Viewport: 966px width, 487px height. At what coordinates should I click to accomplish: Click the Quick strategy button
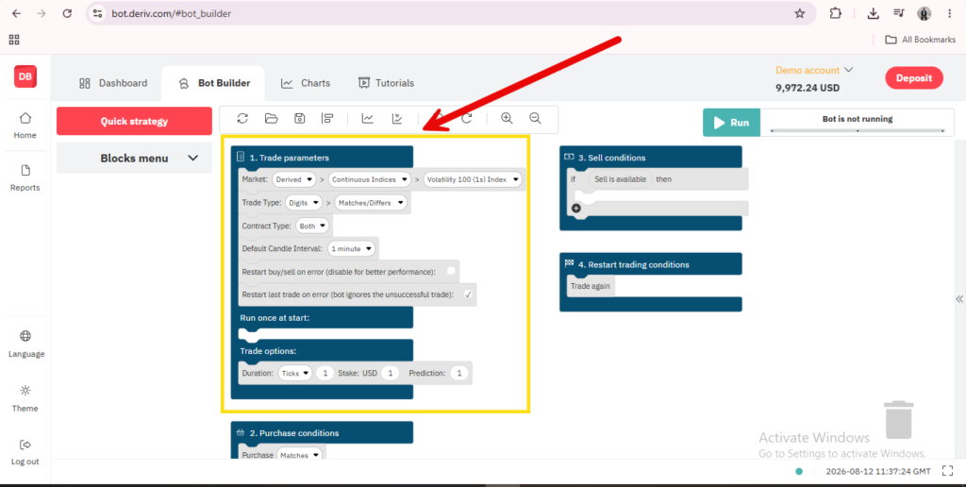tap(134, 121)
